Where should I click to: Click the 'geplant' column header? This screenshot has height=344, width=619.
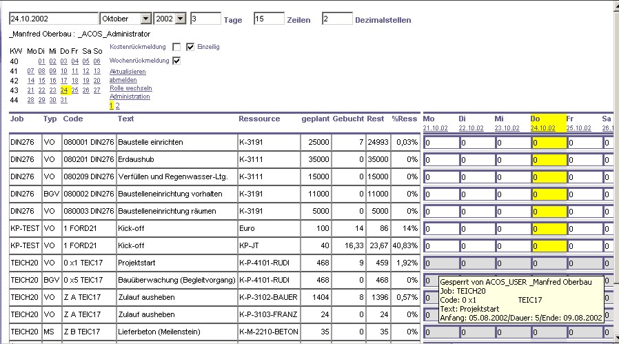[x=316, y=119]
